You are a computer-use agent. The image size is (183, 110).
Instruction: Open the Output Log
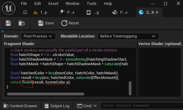pos(57,106)
